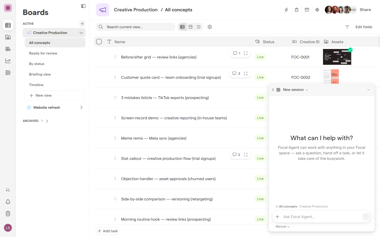Screen dimensions: 380x237
Task: Open comments on Customer quote card row
Action: [236, 73]
